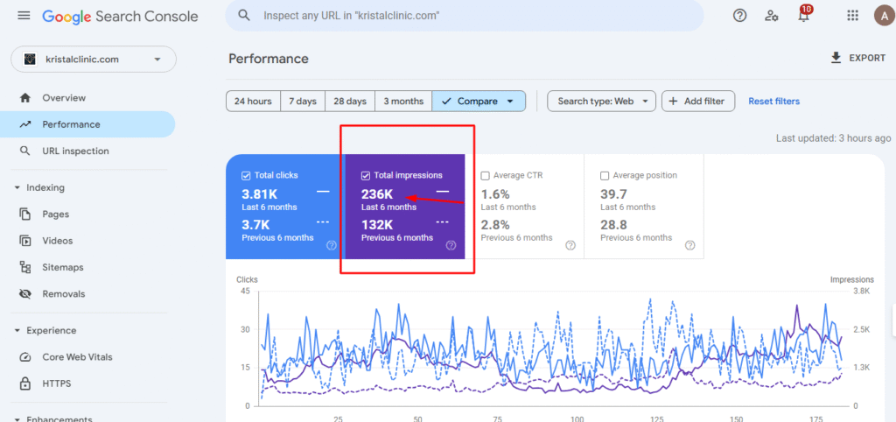Open the notifications bell
896x422 pixels.
pyautogui.click(x=803, y=16)
